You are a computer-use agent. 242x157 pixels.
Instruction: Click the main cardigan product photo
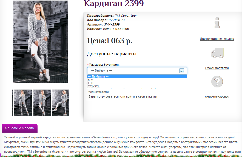[41, 41]
